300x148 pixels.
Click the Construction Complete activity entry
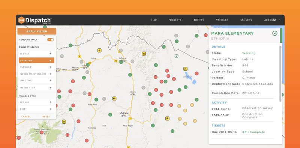[252, 116]
